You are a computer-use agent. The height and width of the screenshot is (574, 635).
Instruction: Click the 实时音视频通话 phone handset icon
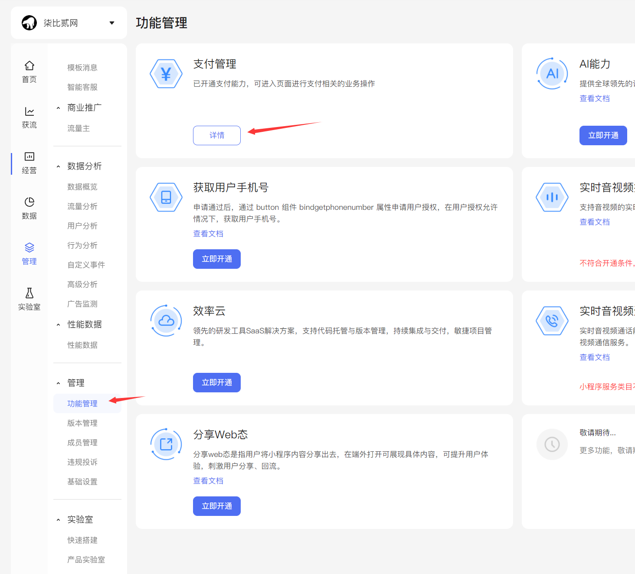[x=552, y=321]
